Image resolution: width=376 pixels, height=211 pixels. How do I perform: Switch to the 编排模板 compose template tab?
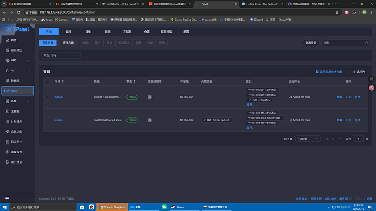click(166, 32)
